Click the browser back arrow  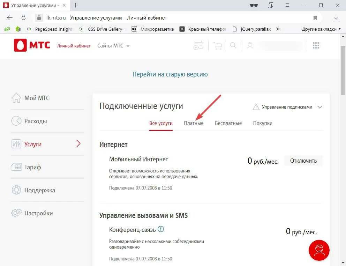tap(10, 18)
